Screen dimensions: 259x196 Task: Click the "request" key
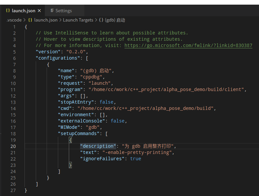tap(70, 83)
